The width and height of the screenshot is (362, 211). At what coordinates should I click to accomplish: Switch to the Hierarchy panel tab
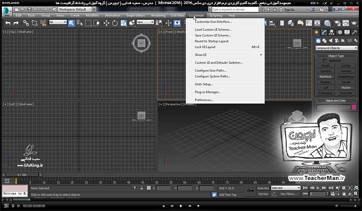[x=332, y=32]
